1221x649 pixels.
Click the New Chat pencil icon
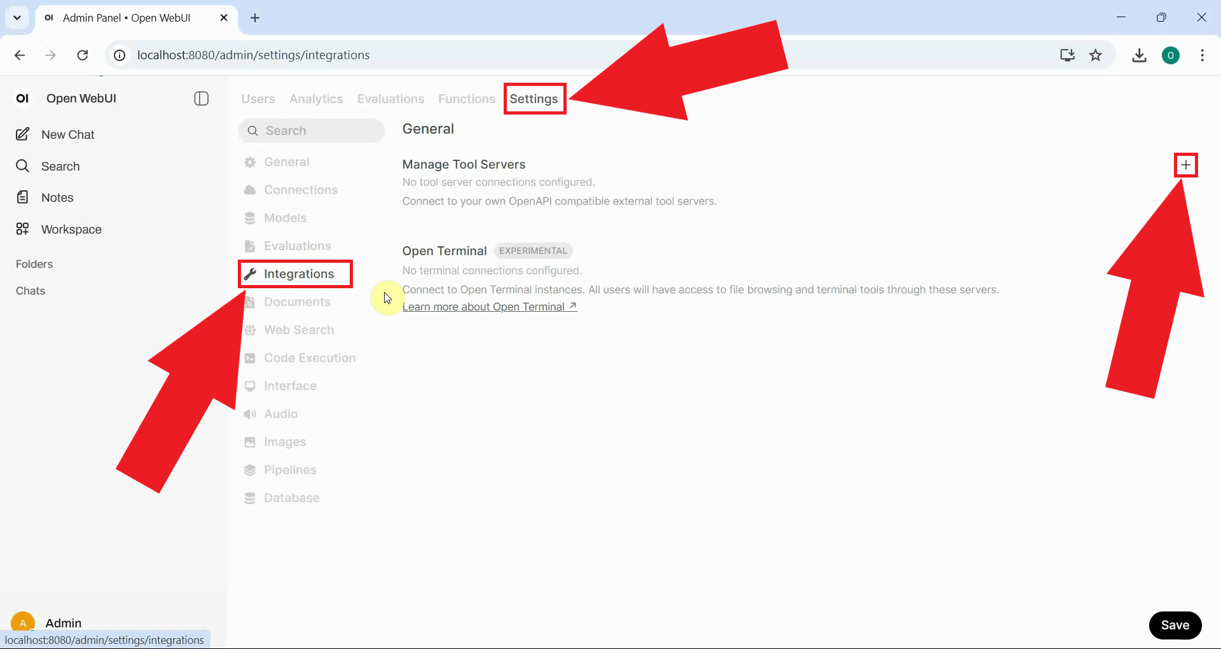click(x=22, y=134)
